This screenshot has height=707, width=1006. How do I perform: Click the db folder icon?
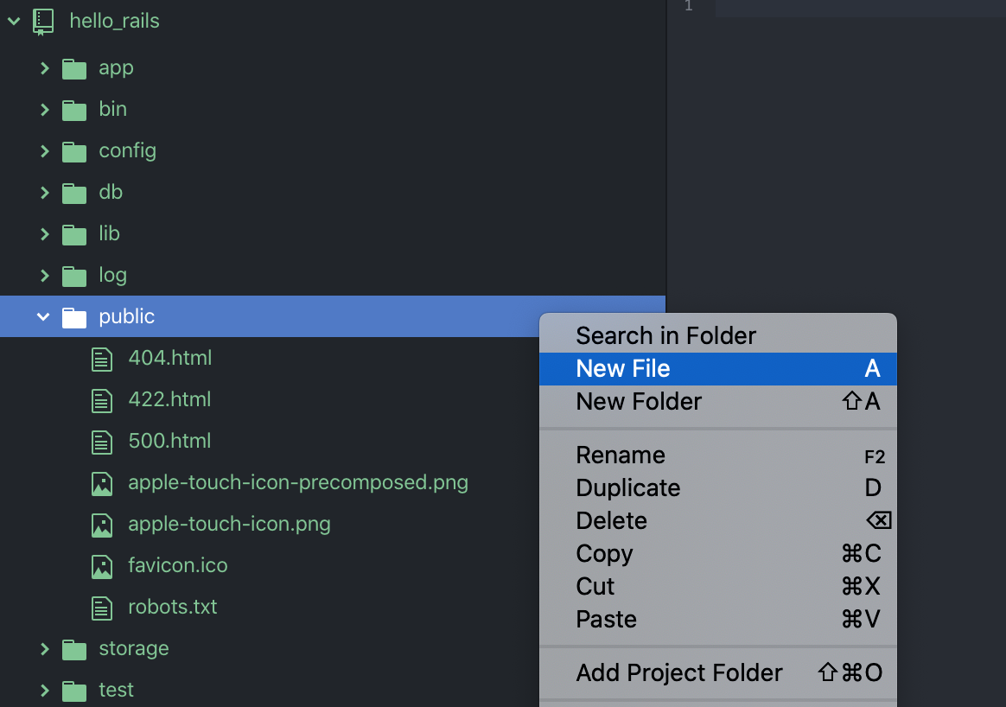click(x=74, y=193)
